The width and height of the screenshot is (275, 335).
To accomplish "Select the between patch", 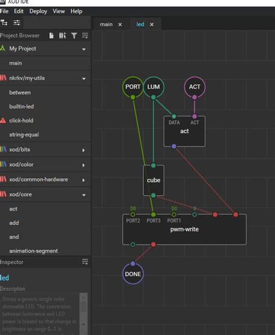I will (x=45, y=92).
